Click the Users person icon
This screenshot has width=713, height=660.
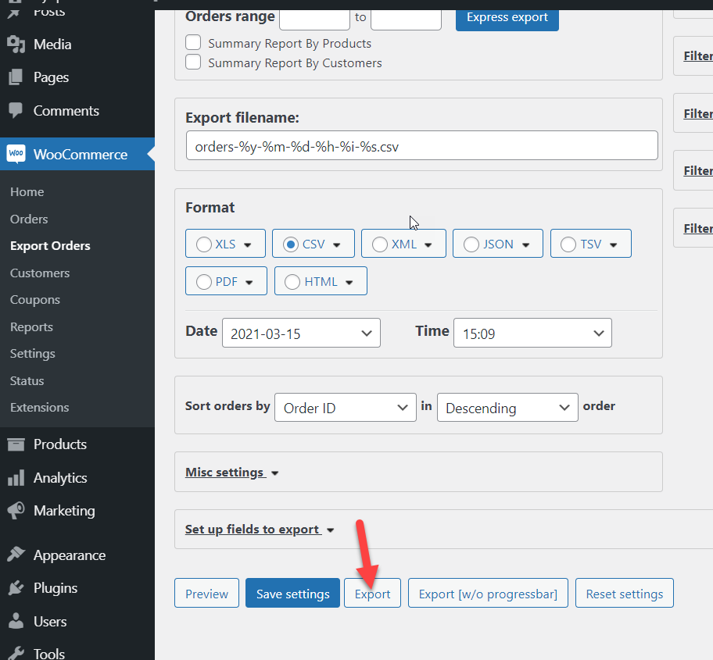[x=16, y=621]
